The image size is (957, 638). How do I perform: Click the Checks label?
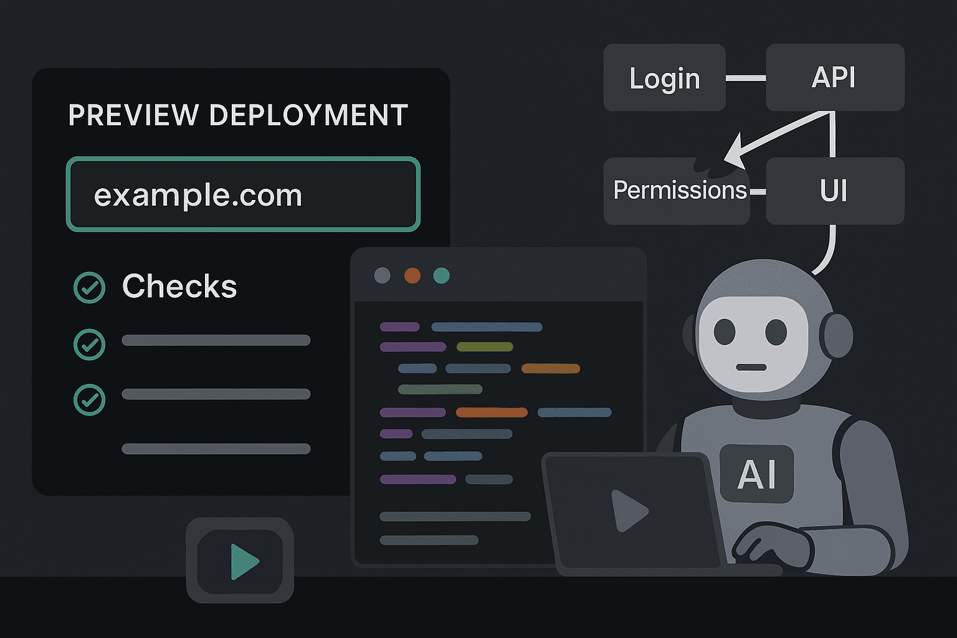pos(179,287)
